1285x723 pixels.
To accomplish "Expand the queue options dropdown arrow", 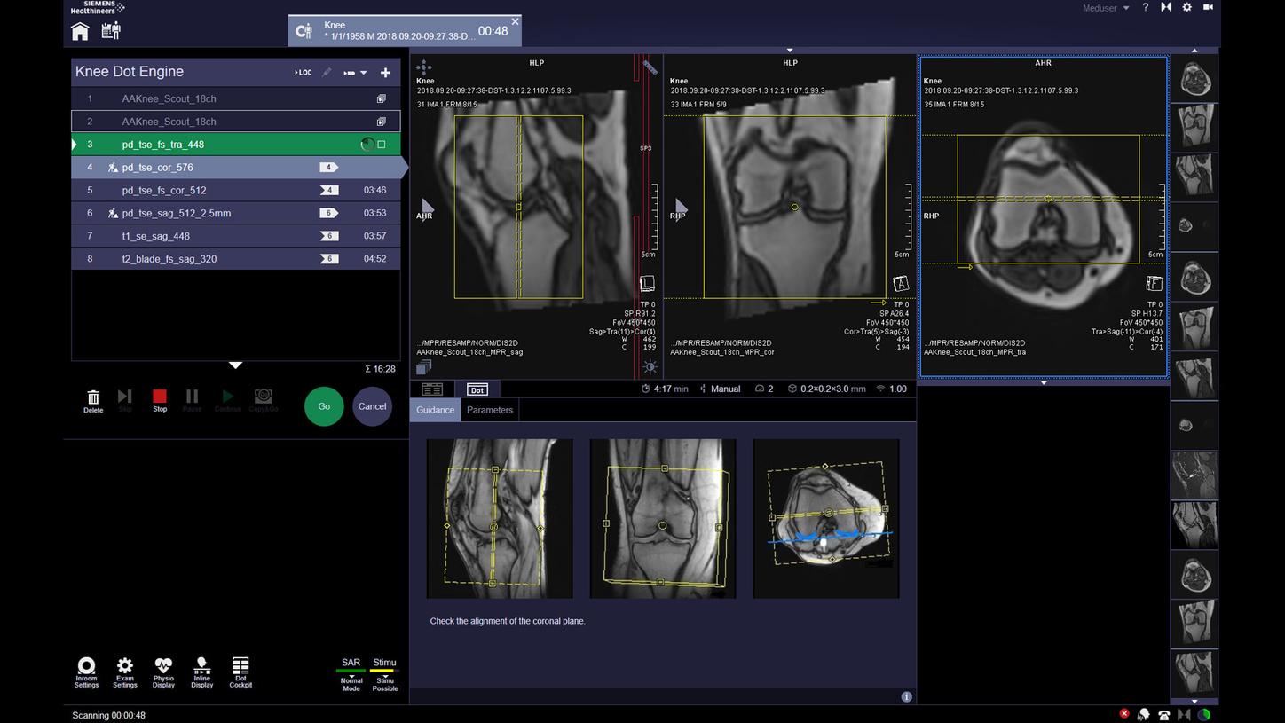I will (x=363, y=73).
